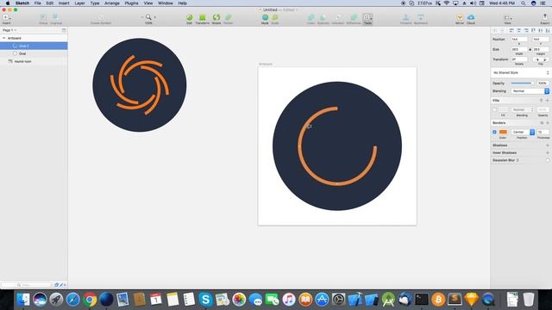Click the lock aspect ratio icon
Screen dimensions: 552x310
coord(530,50)
